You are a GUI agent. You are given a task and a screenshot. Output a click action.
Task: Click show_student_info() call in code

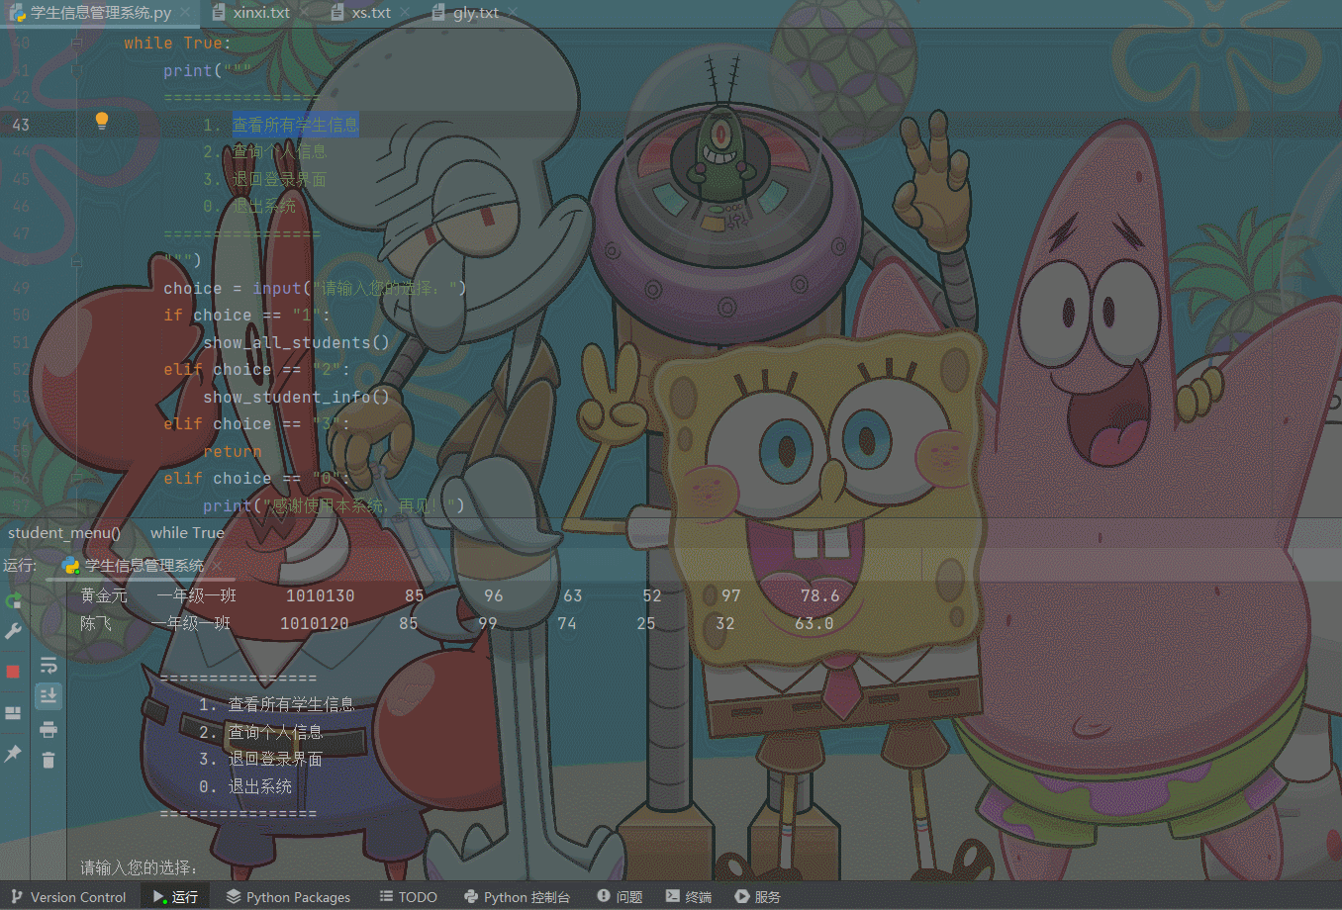pyautogui.click(x=296, y=397)
